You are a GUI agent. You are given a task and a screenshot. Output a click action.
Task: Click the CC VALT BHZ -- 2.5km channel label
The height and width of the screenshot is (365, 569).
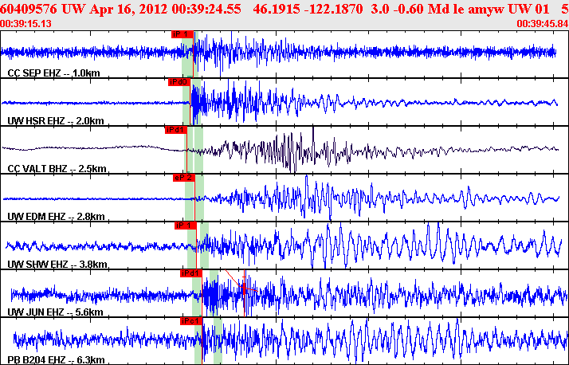tap(57, 169)
